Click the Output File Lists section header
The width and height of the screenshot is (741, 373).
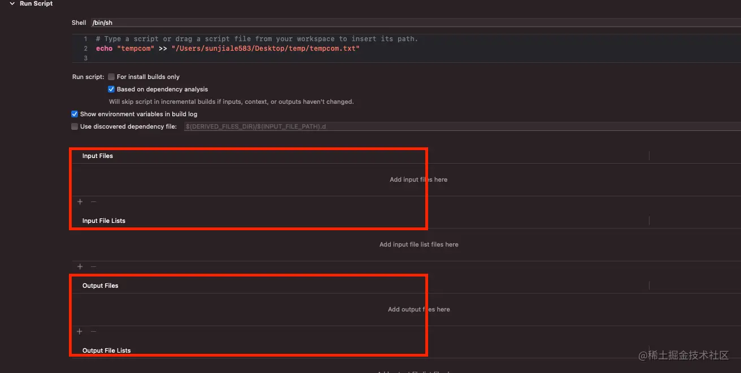107,350
